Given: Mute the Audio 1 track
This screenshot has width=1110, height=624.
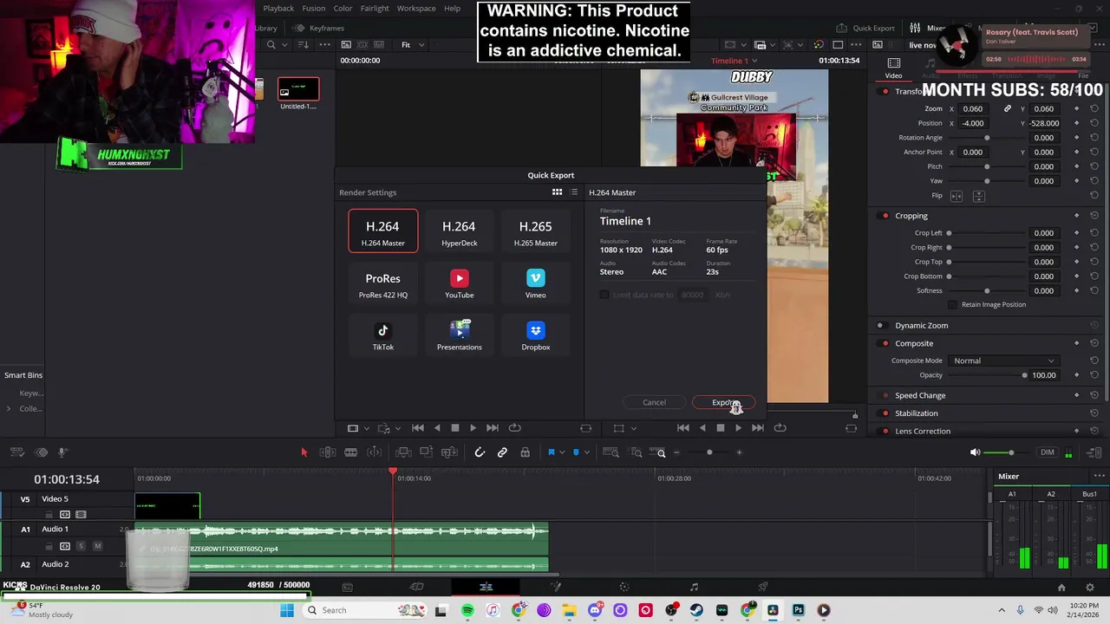Looking at the screenshot, I should point(97,546).
